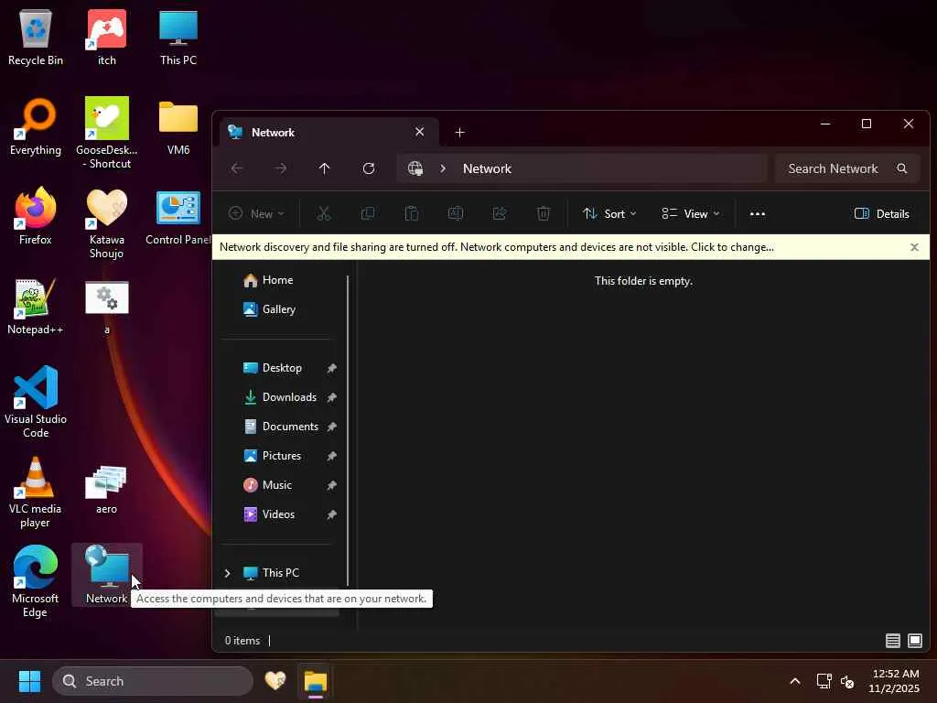The width and height of the screenshot is (937, 703).
Task: Select the Microsoft Edge desktop shortcut
Action: 36,581
